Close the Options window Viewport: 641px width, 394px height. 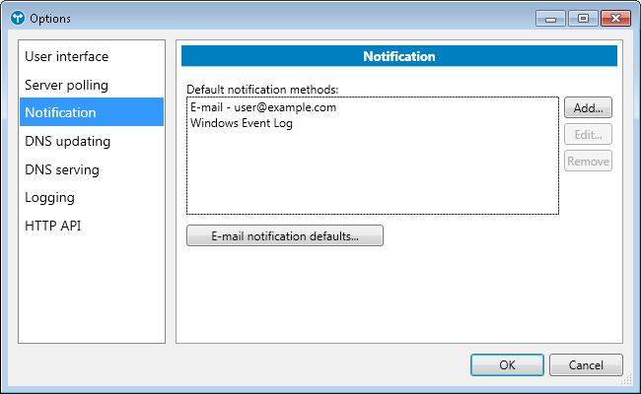tap(615, 18)
